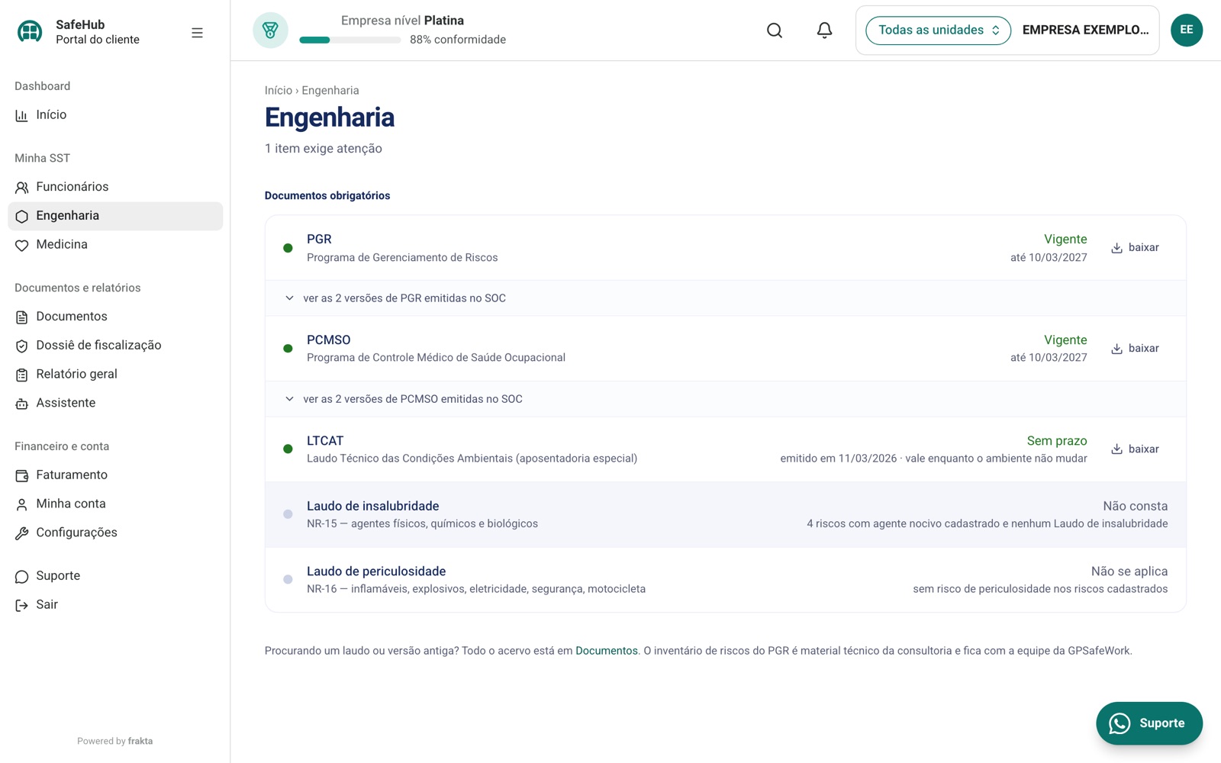Open notifications bell icon
Viewport: 1221px width, 763px height.
(824, 31)
